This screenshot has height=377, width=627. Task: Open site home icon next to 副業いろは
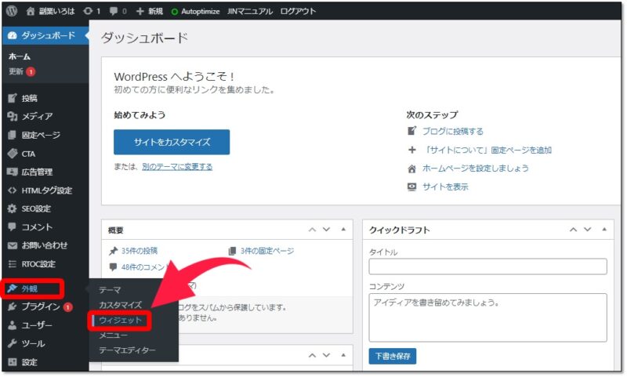(31, 11)
